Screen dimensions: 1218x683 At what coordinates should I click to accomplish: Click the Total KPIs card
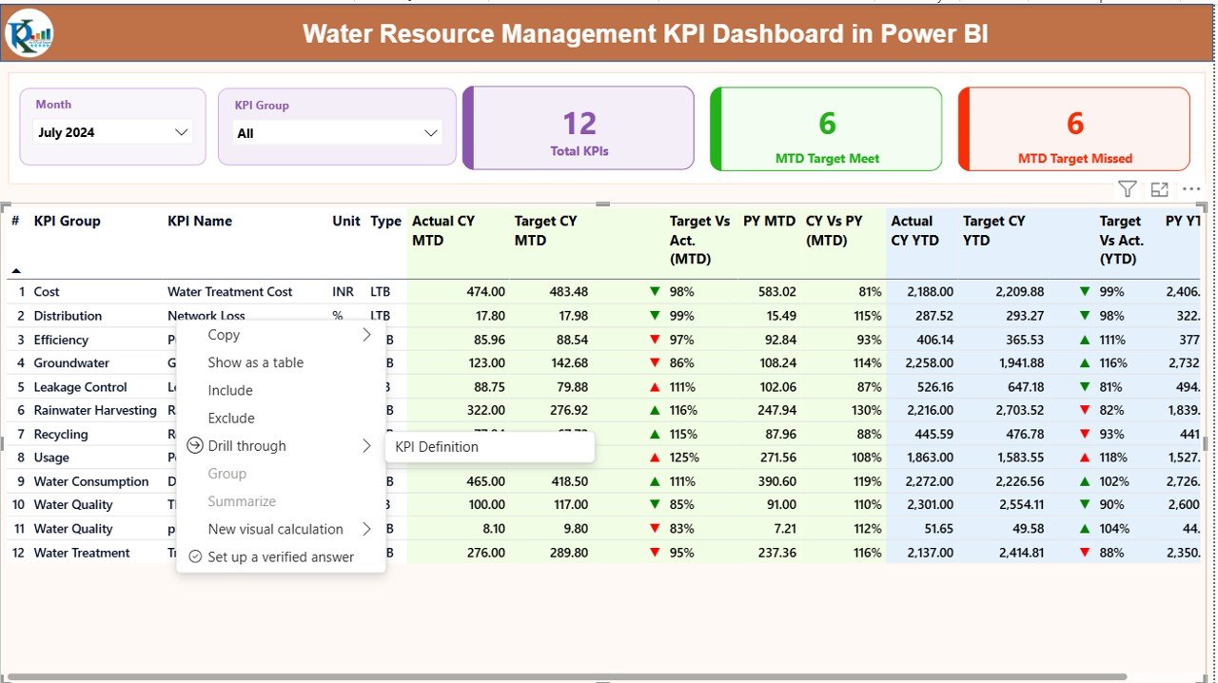pos(579,129)
